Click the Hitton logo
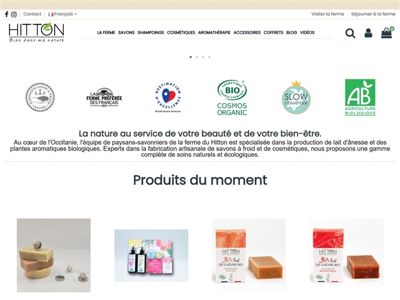 [x=36, y=32]
